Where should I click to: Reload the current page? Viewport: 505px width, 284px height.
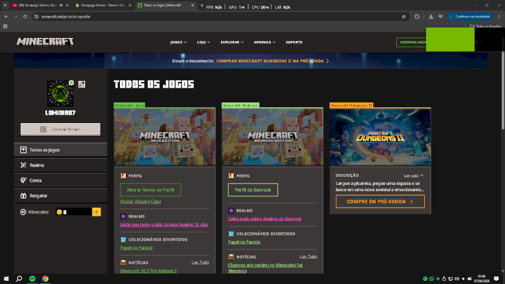25,16
